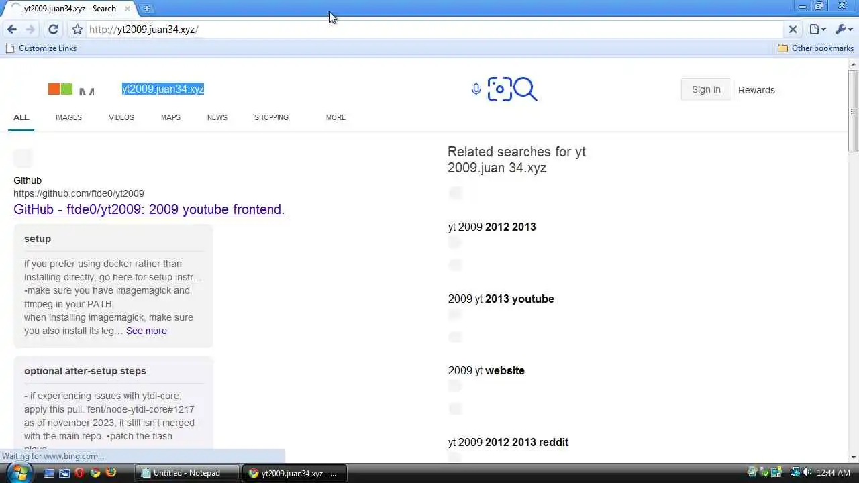The height and width of the screenshot is (483, 859).
Task: Open the Other bookmarks folder
Action: coord(815,48)
